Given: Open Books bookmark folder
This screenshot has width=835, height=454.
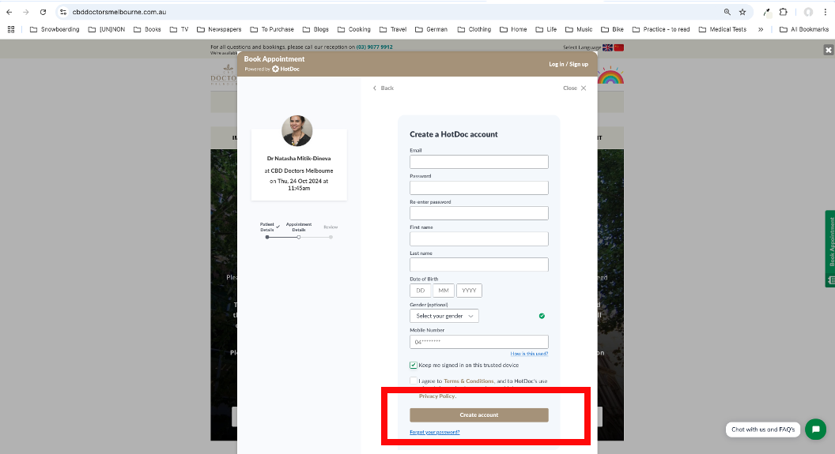Looking at the screenshot, I should pos(147,29).
